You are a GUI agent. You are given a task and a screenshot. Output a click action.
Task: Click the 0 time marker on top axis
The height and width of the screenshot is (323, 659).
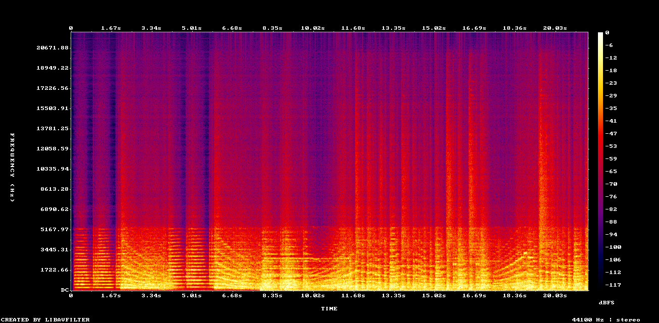tap(71, 28)
